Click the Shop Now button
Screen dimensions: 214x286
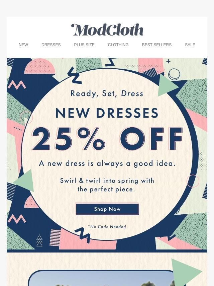click(x=107, y=209)
